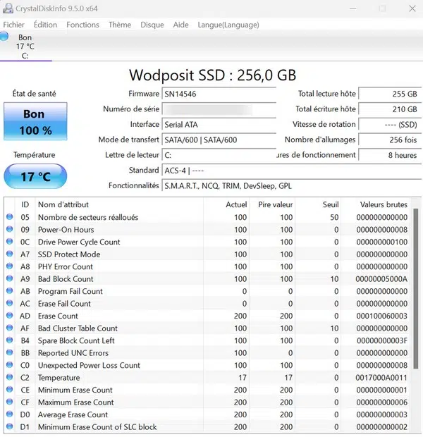The image size is (423, 437).
Task: Click status orb beside Erase Count row
Action: [9, 316]
